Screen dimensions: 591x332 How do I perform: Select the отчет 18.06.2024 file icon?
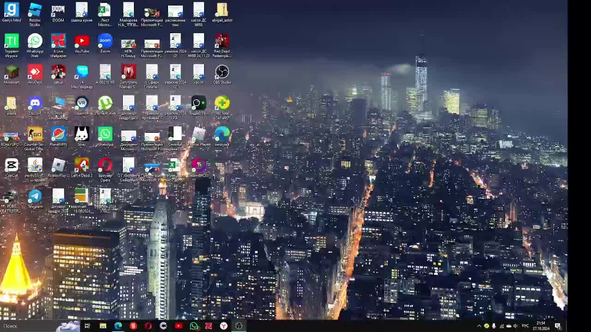(x=82, y=202)
